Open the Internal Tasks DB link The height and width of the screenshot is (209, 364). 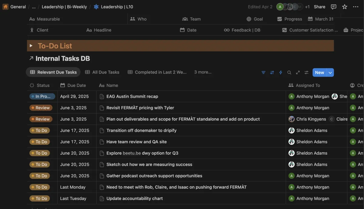coord(62,58)
